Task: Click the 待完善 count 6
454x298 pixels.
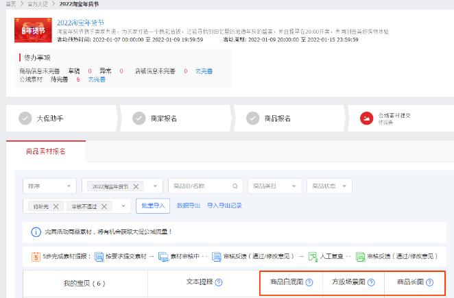Action: pyautogui.click(x=78, y=79)
